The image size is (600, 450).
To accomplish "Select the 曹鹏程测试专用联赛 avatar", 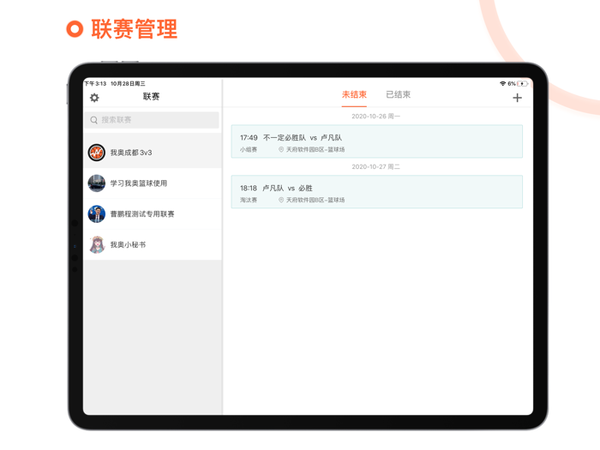I will coord(97,214).
